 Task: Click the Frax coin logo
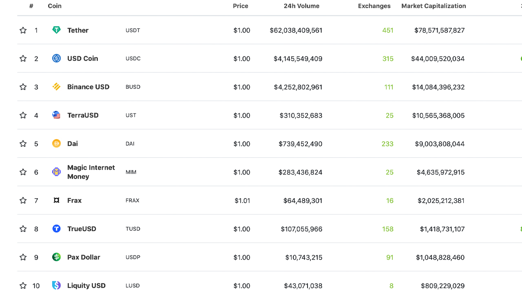(x=56, y=200)
